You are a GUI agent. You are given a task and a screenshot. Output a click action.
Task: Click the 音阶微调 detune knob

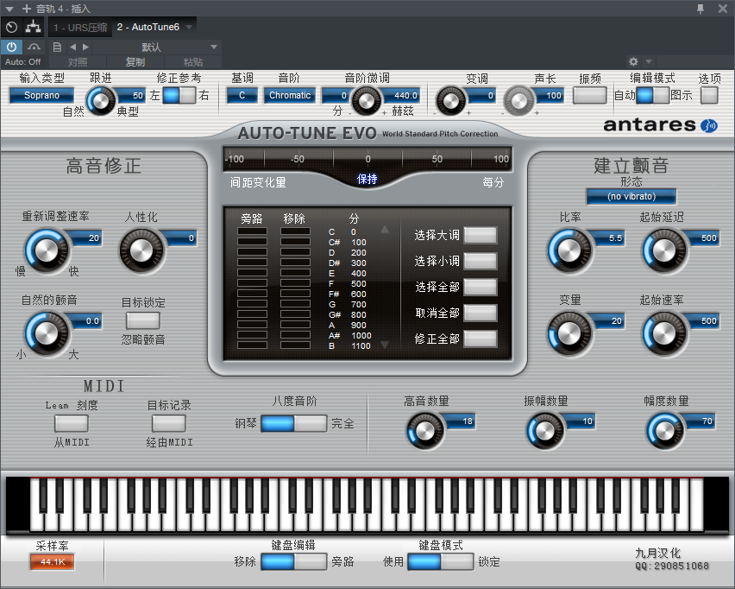coord(366,100)
